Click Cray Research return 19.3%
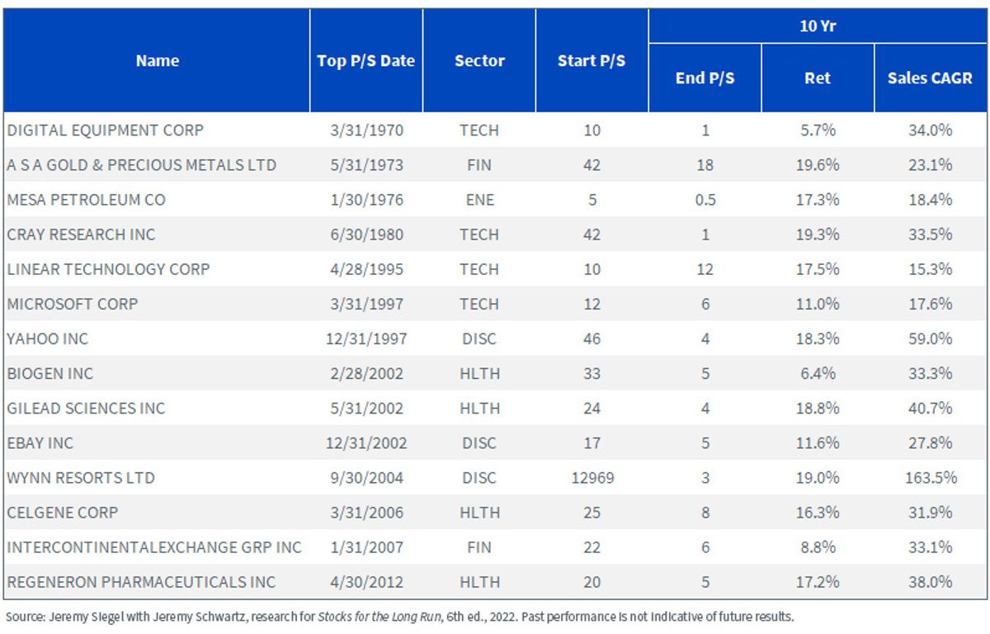 tap(818, 234)
